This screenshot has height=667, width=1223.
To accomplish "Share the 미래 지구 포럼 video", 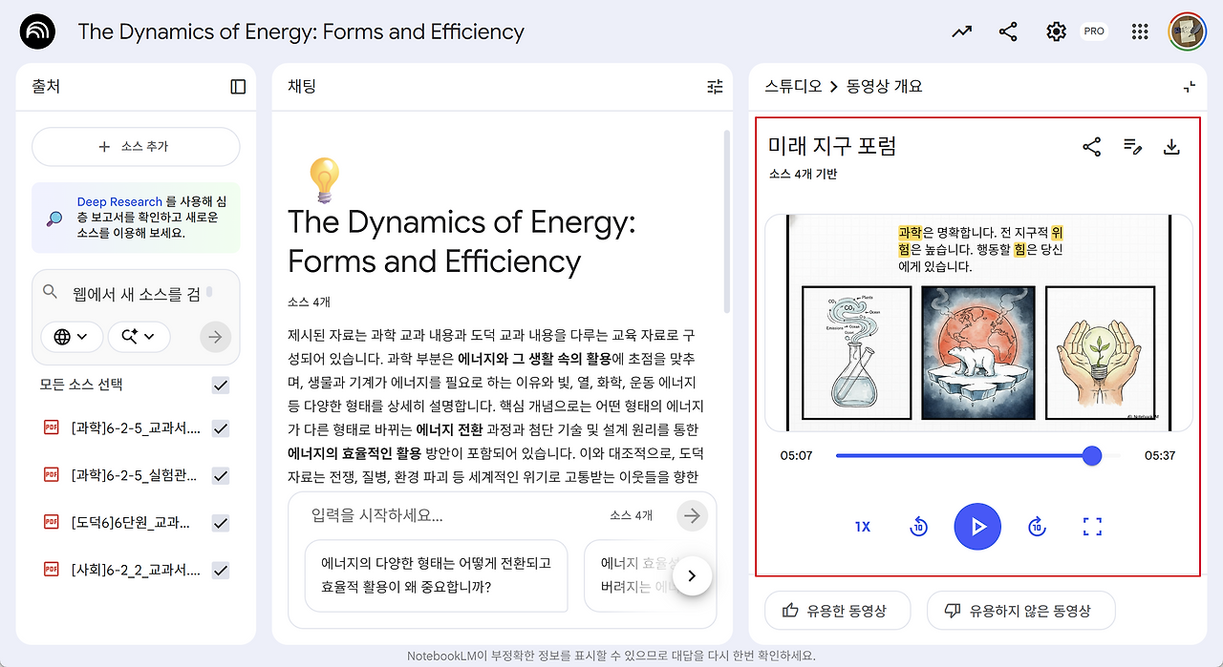I will pos(1091,147).
